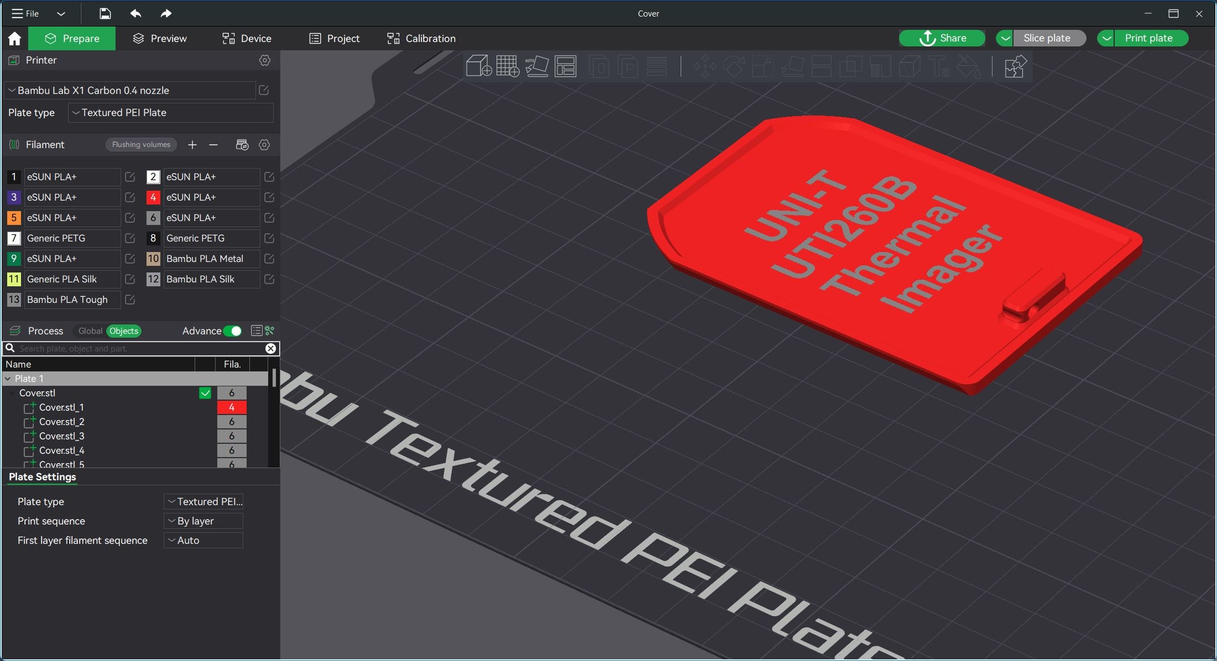
Task: Click filament 4 red color swatch
Action: click(153, 197)
